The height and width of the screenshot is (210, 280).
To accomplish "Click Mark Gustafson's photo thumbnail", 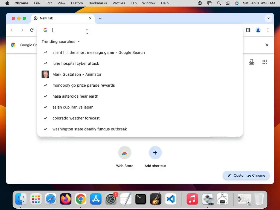I will coord(45,74).
